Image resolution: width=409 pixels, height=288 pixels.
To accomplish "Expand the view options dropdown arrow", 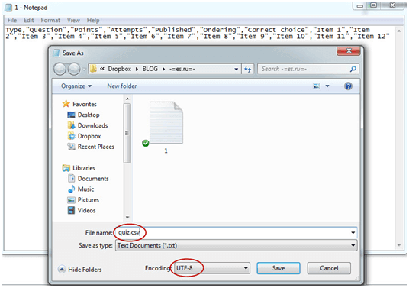I will 327,86.
